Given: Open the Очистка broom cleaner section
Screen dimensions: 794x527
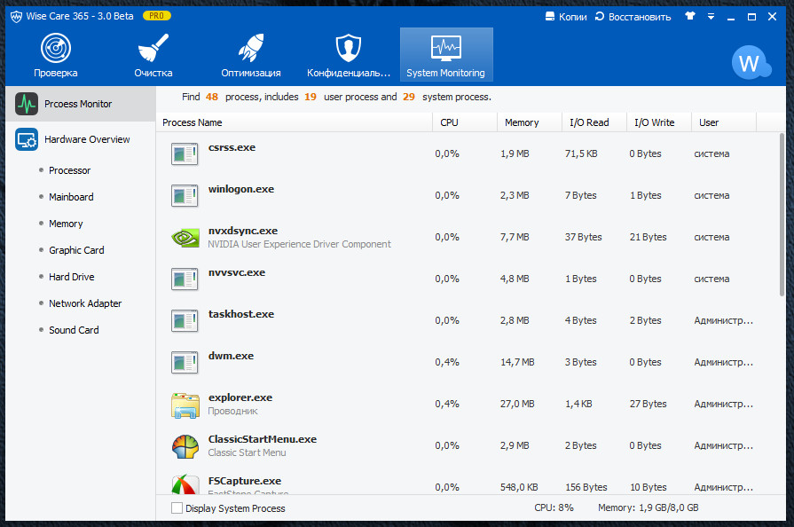Looking at the screenshot, I should [x=153, y=55].
